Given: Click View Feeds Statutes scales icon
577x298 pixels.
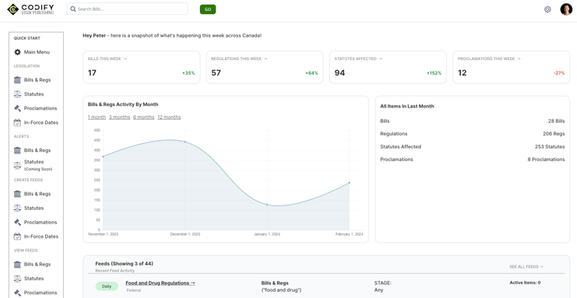Looking at the screenshot, I should pos(17,278).
